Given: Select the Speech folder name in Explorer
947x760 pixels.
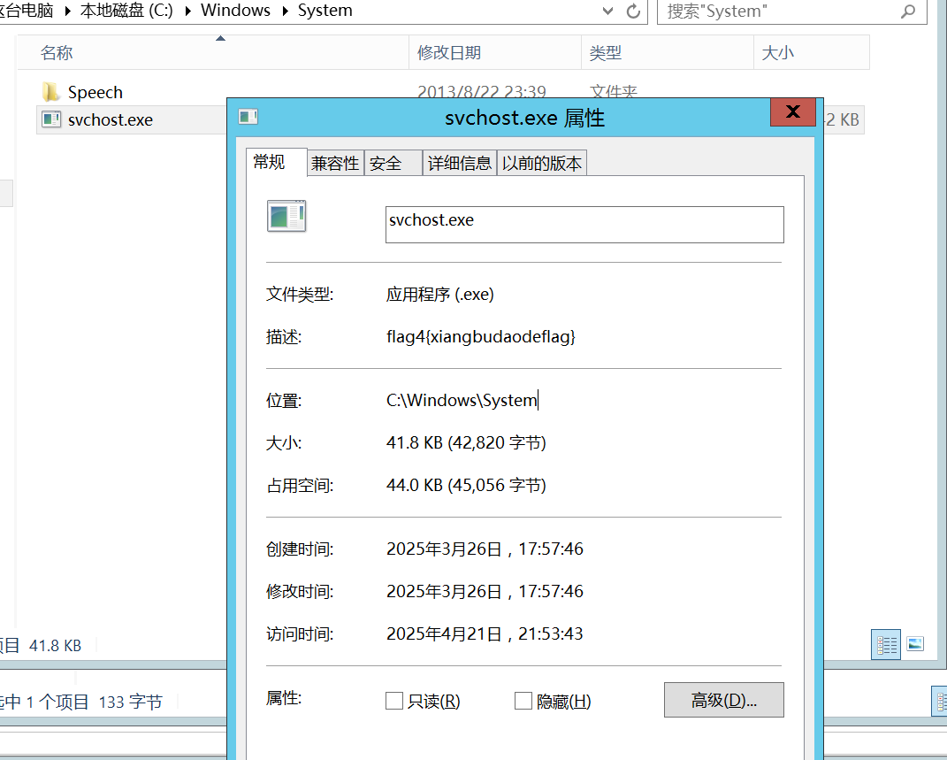Looking at the screenshot, I should coord(95,92).
